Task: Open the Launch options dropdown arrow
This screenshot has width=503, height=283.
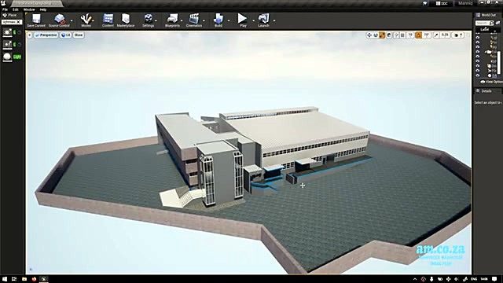Action: point(274,20)
